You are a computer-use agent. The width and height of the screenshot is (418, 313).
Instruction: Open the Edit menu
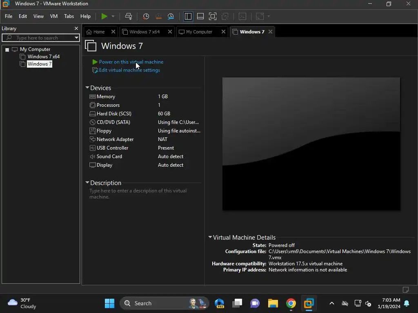(x=23, y=16)
